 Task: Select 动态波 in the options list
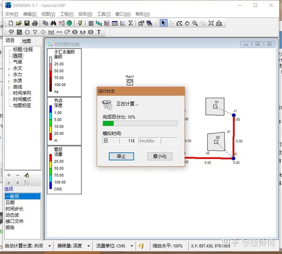click(x=12, y=215)
